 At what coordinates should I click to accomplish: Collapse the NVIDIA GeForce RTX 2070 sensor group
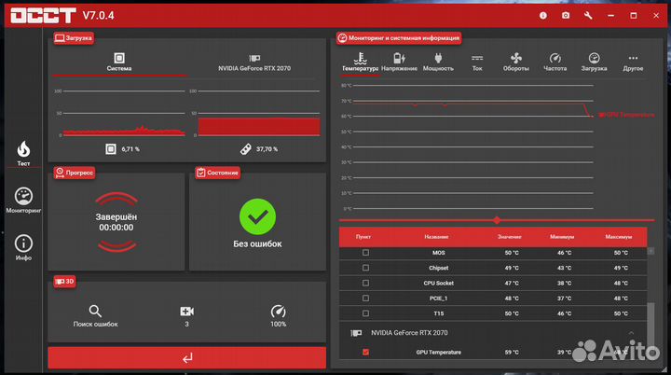pos(632,333)
